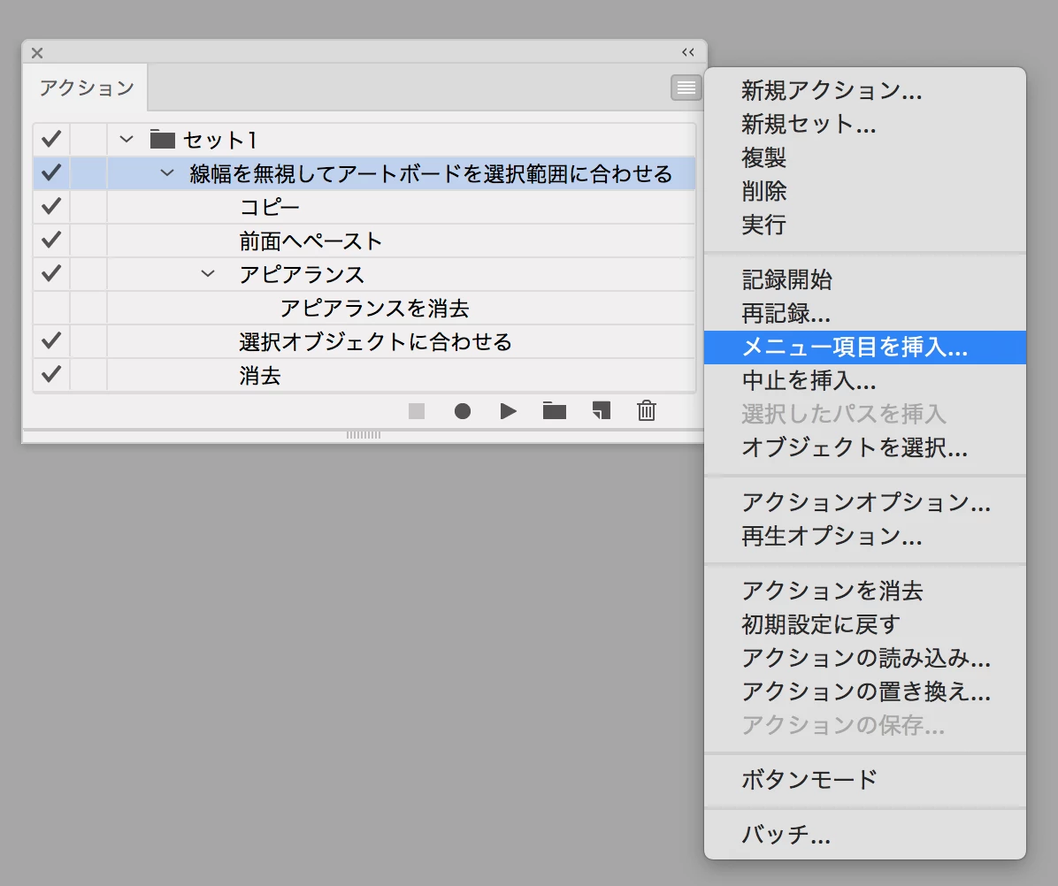
Task: Choose アクションを消去 from the menu
Action: (x=865, y=591)
